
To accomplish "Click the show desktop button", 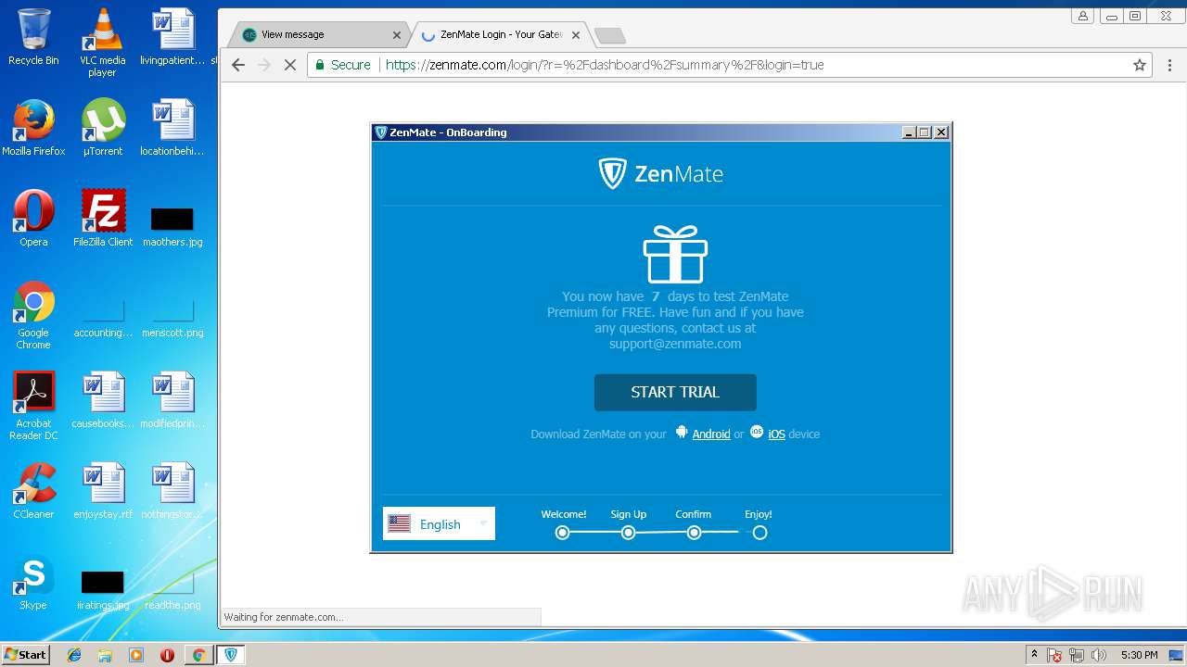I will tap(1177, 655).
